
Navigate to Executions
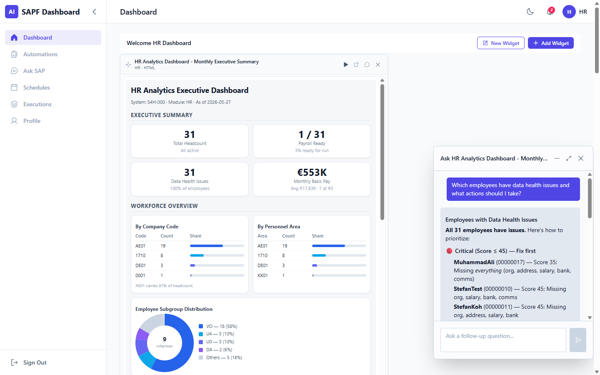coord(53,104)
